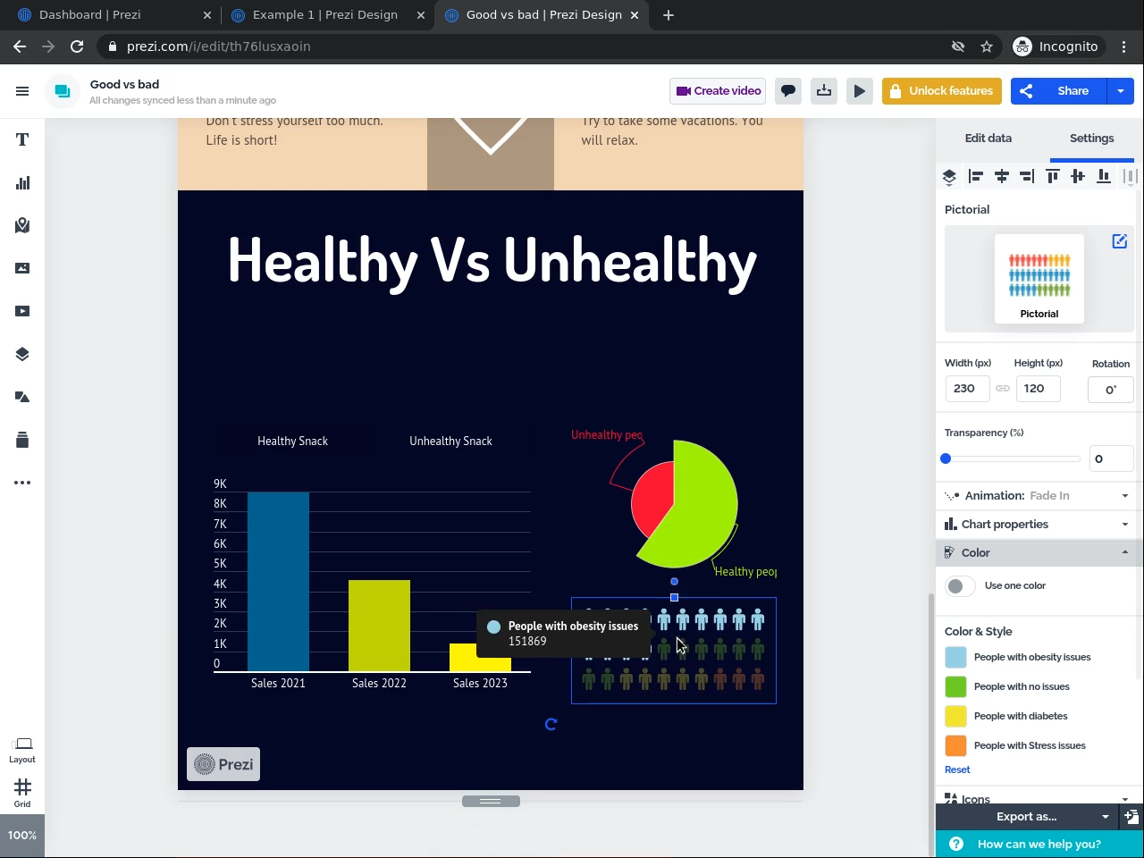This screenshot has width=1144, height=858.
Task: Select the Pictorial chart thumbnail
Action: (1039, 279)
